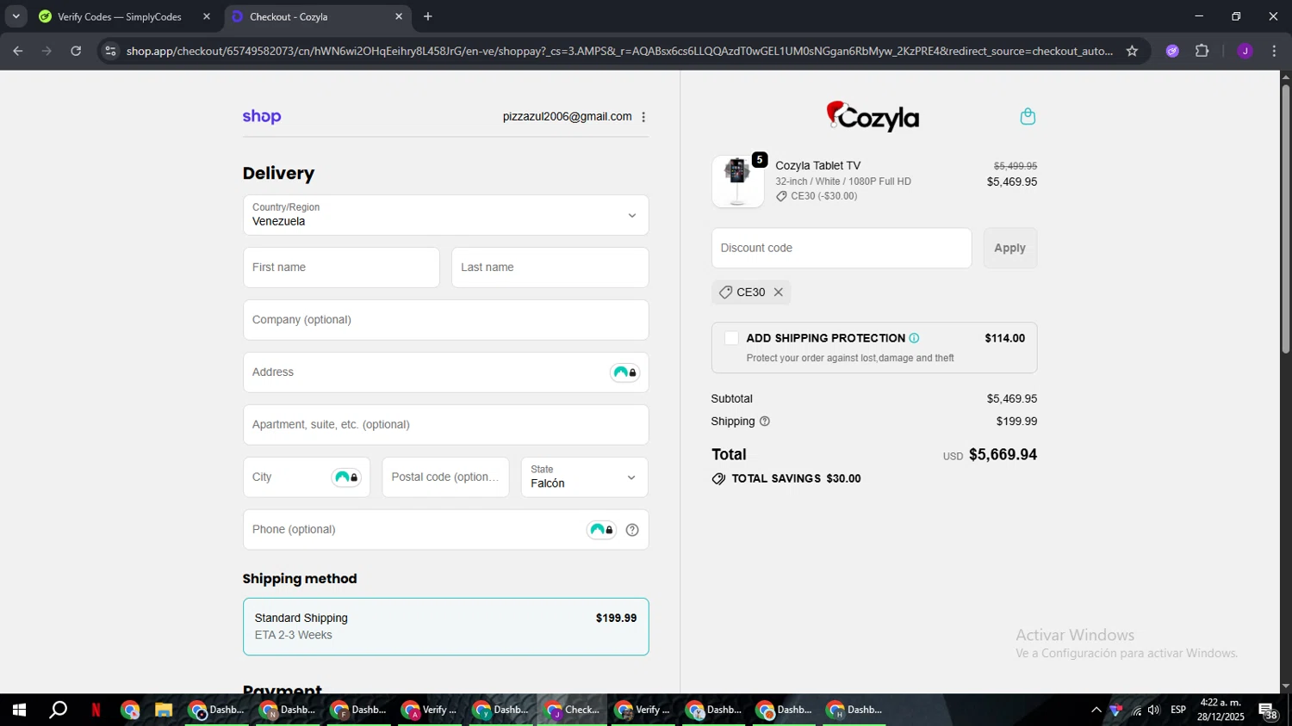This screenshot has height=726, width=1292.
Task: Click pizzazul2006@gmail.com account email
Action: pos(567,116)
